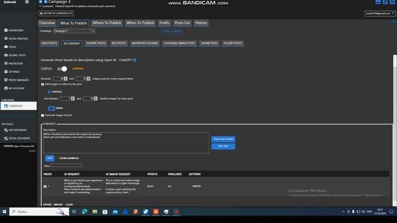Open File Explorer from taskbar
Image resolution: width=397 pixels, height=223 pixels.
[x=95, y=212]
